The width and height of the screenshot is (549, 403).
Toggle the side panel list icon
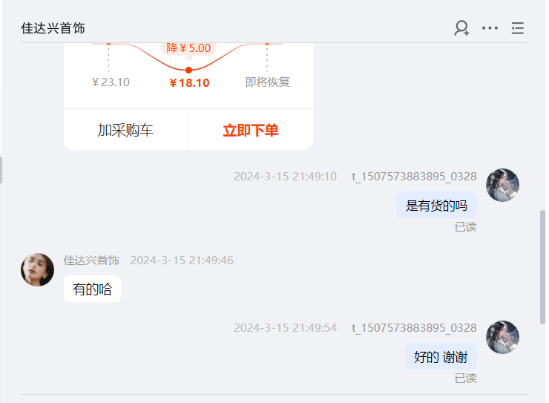518,28
